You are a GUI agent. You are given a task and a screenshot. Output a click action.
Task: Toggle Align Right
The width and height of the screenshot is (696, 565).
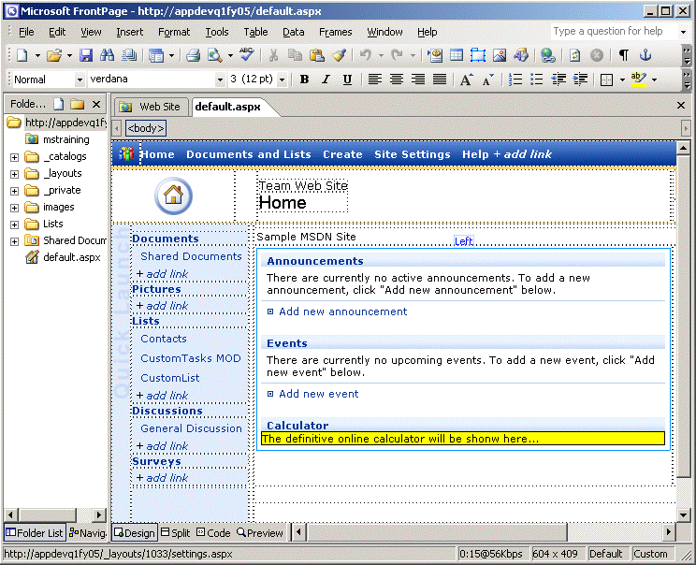pos(418,80)
